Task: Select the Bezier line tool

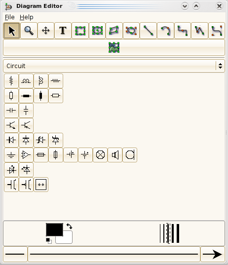Action: [217, 31]
